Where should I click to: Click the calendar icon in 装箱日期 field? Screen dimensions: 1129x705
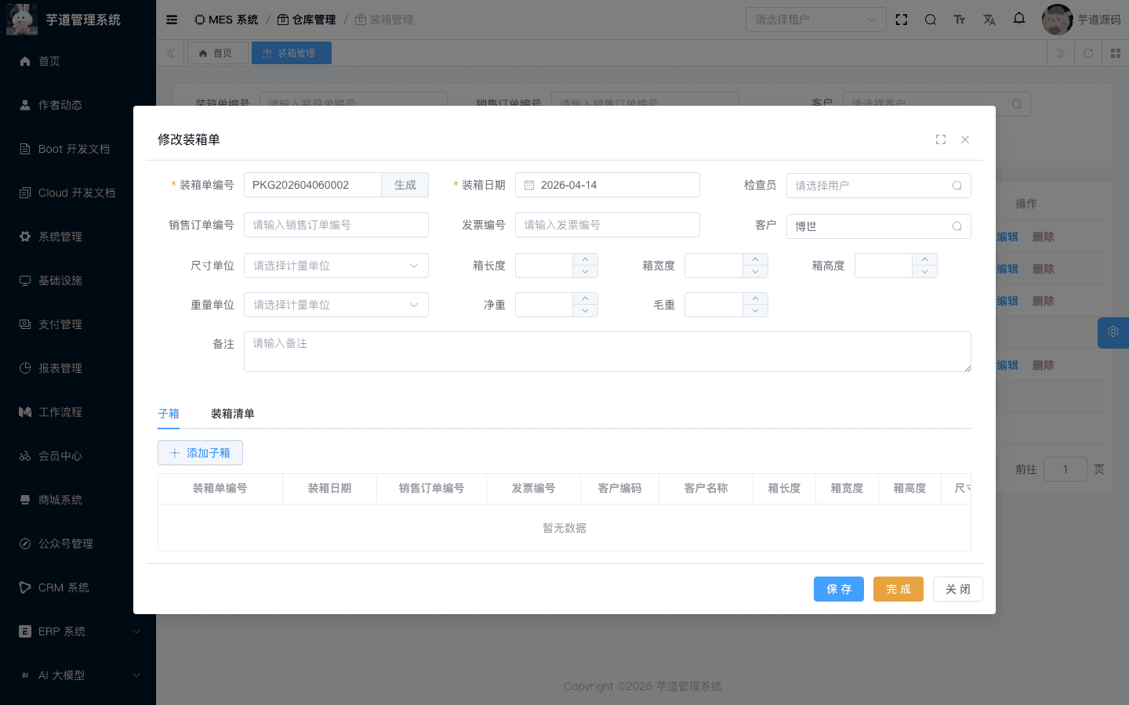529,186
